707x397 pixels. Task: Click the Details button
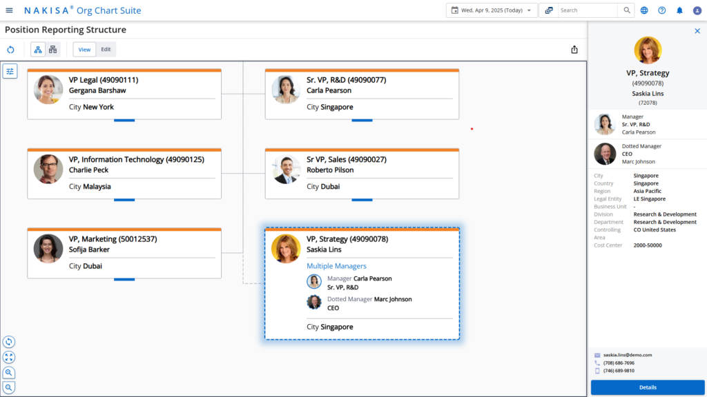coord(648,387)
